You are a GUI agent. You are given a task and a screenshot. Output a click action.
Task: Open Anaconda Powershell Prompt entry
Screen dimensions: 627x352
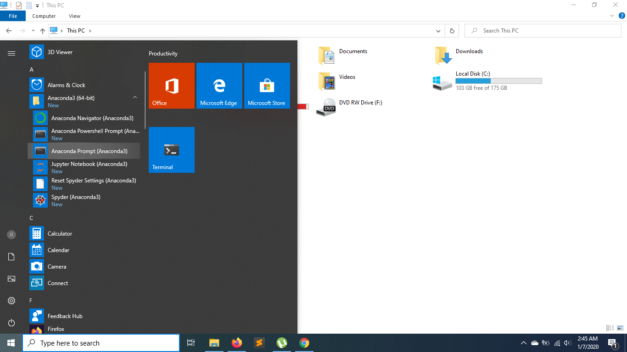[85, 134]
